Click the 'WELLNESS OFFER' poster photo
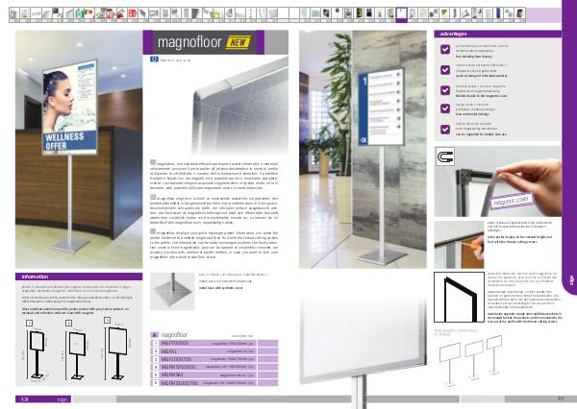The image size is (577, 409). (x=79, y=149)
